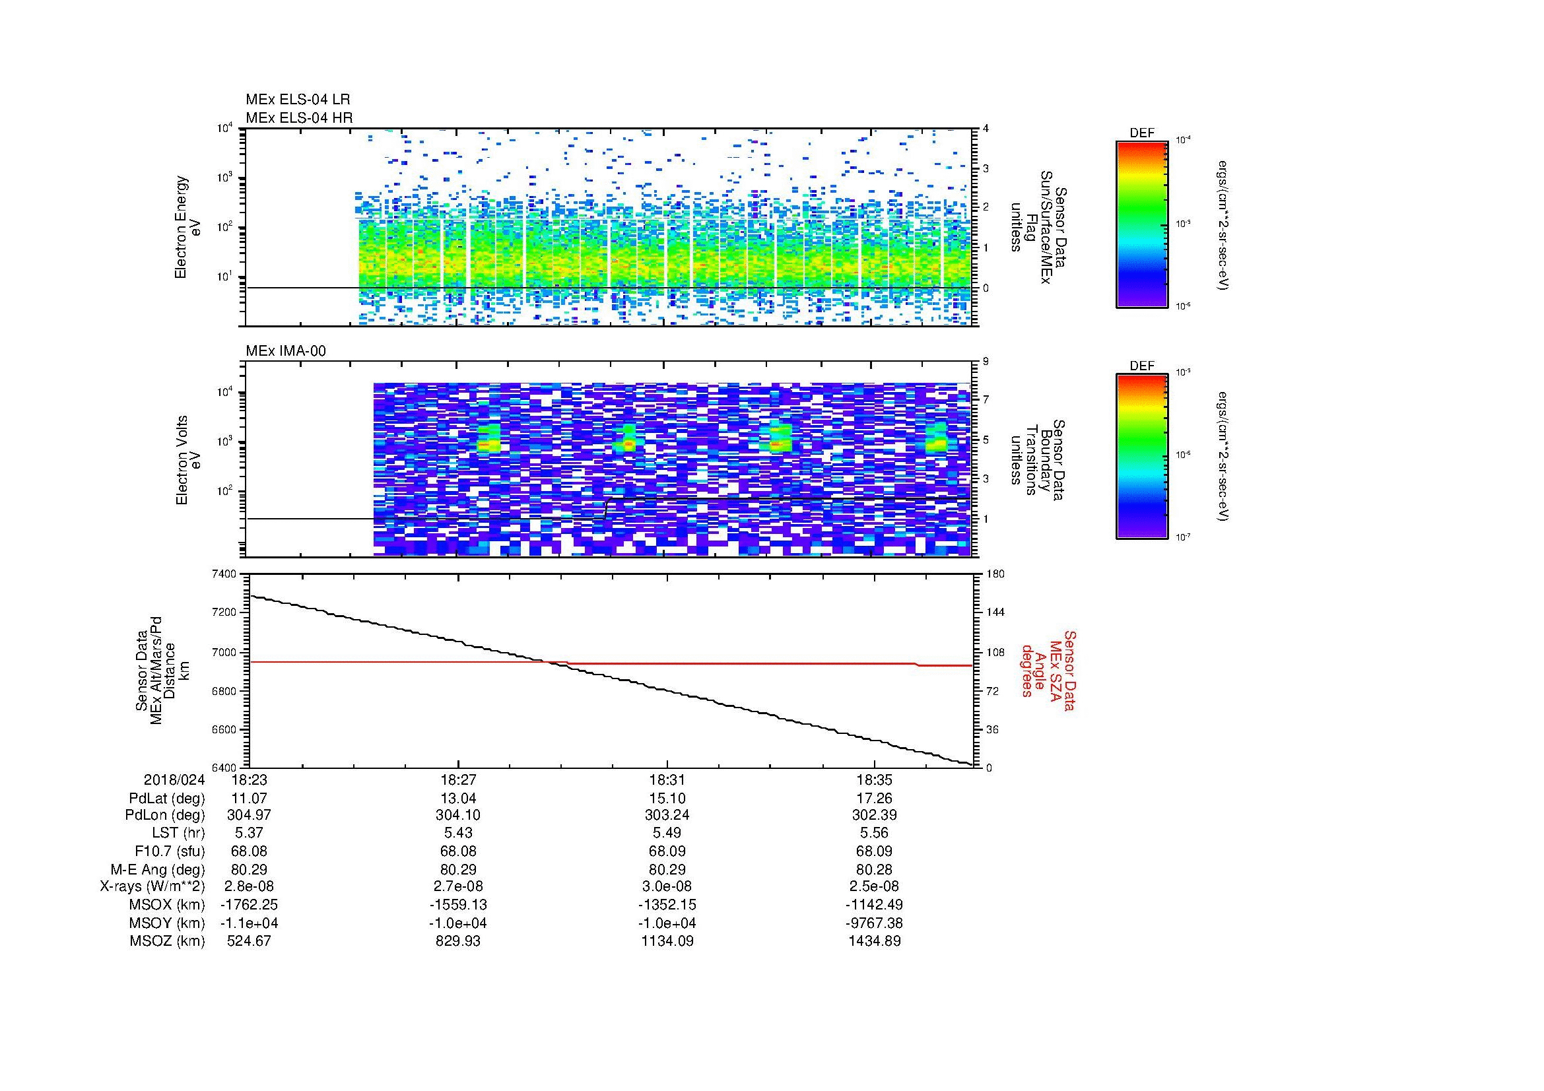Click the MSOX value -1762.25

tap(249, 905)
